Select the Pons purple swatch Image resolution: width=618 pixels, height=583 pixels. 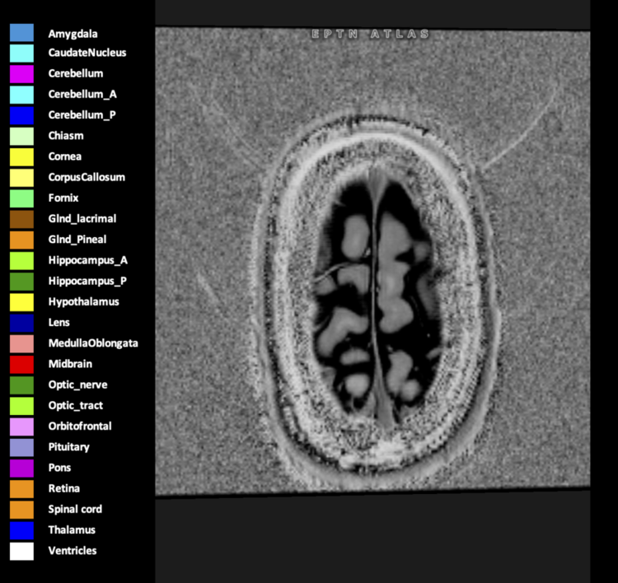[21, 468]
